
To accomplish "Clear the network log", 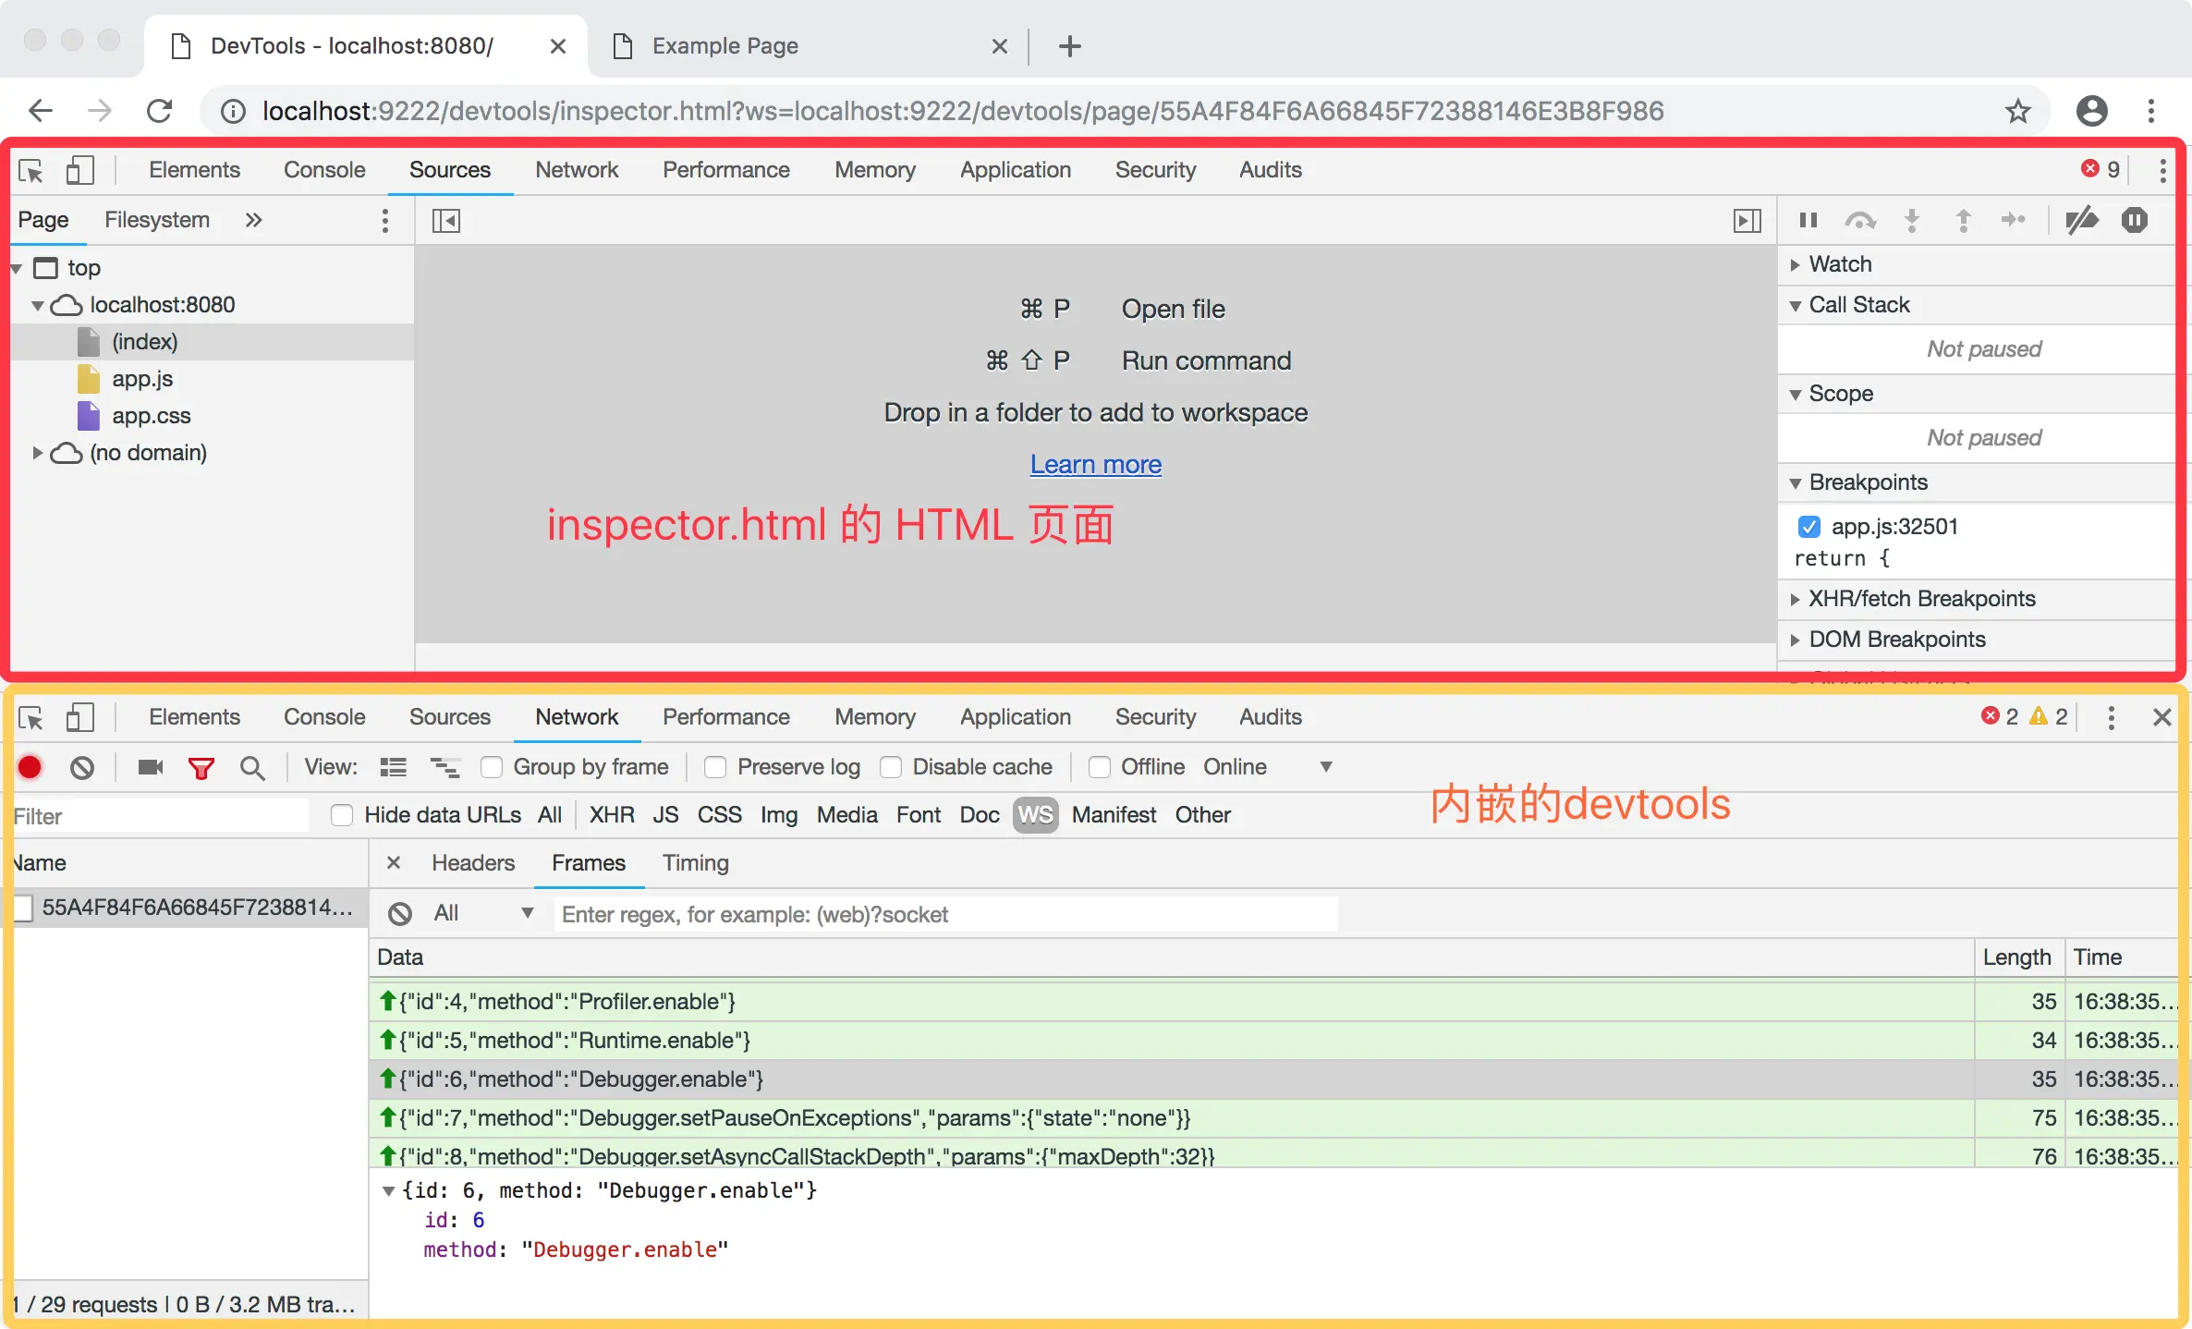I will [x=82, y=767].
